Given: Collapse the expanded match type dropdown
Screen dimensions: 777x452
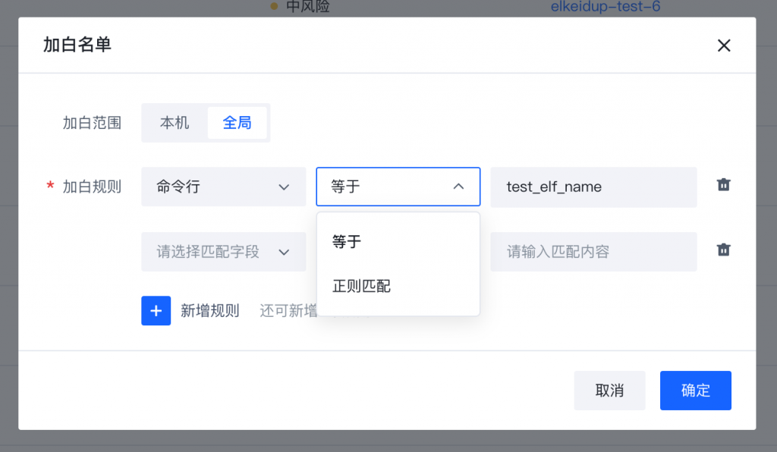Looking at the screenshot, I should (398, 187).
